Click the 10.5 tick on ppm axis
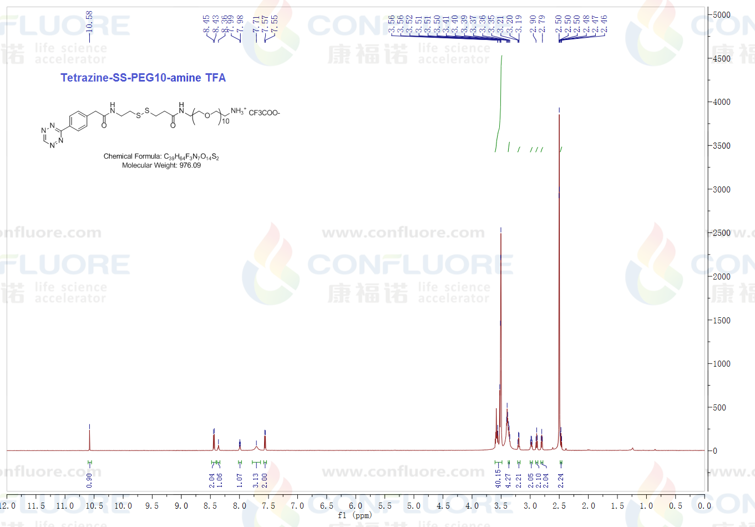Image resolution: width=755 pixels, height=527 pixels. [94, 506]
